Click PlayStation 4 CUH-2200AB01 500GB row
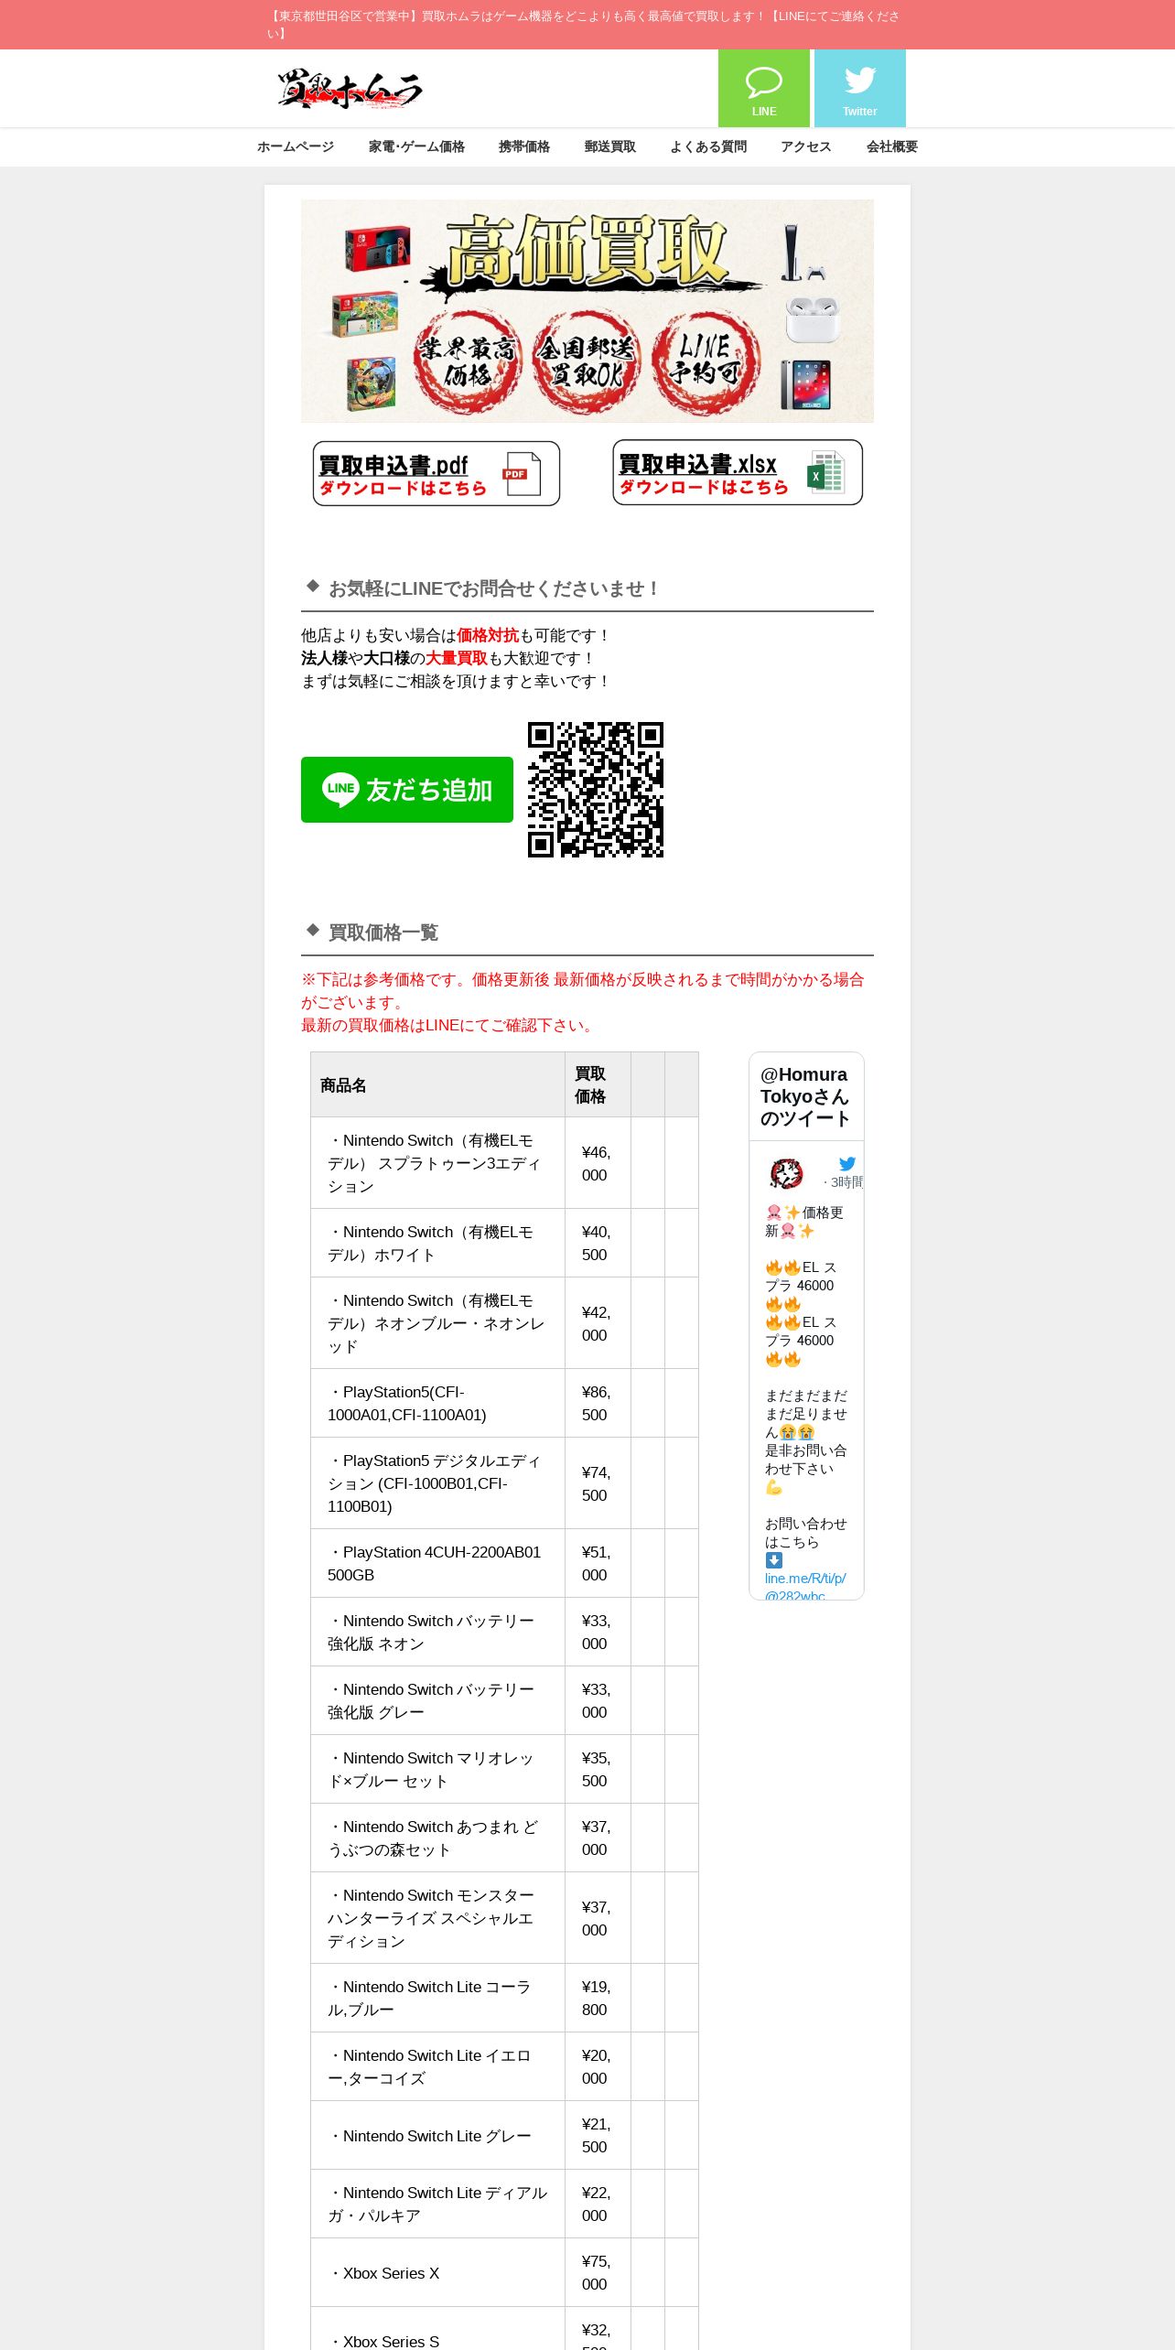 tap(504, 1563)
